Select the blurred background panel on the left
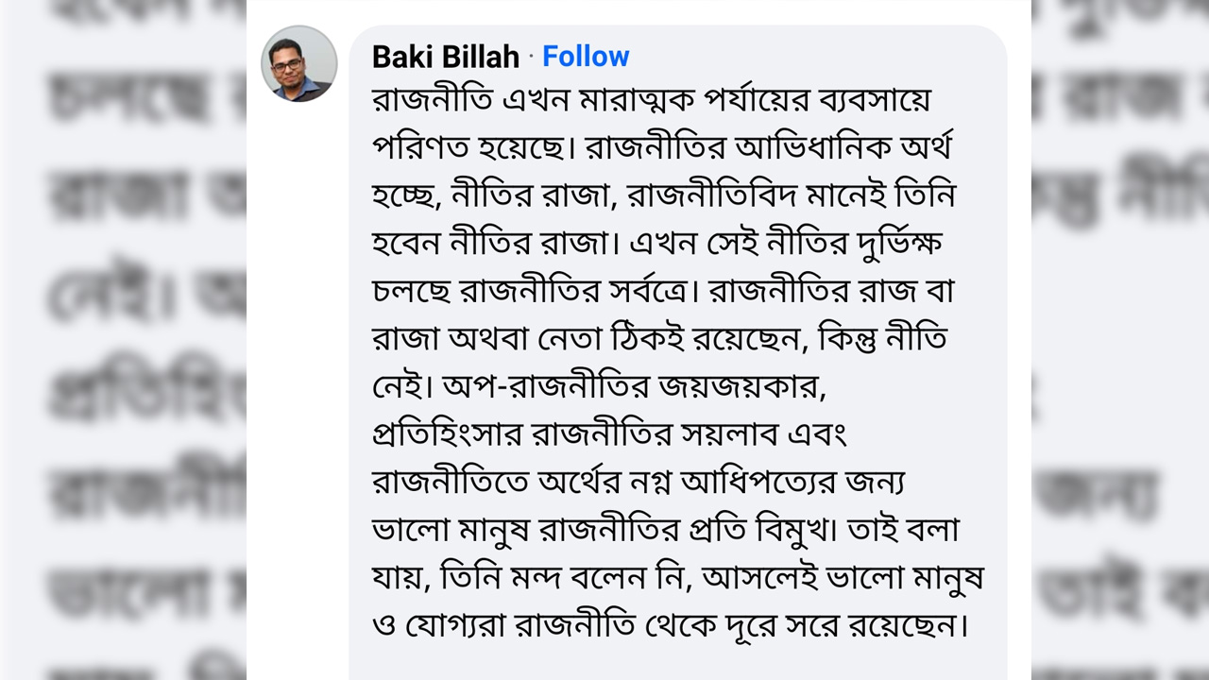This screenshot has height=680, width=1209. click(123, 340)
